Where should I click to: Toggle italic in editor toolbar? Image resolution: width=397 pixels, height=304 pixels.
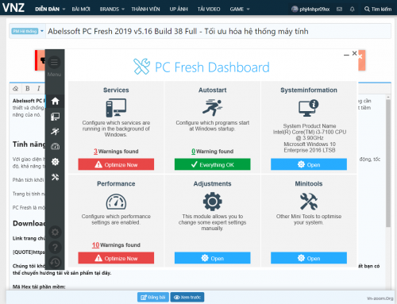pyautogui.click(x=39, y=88)
